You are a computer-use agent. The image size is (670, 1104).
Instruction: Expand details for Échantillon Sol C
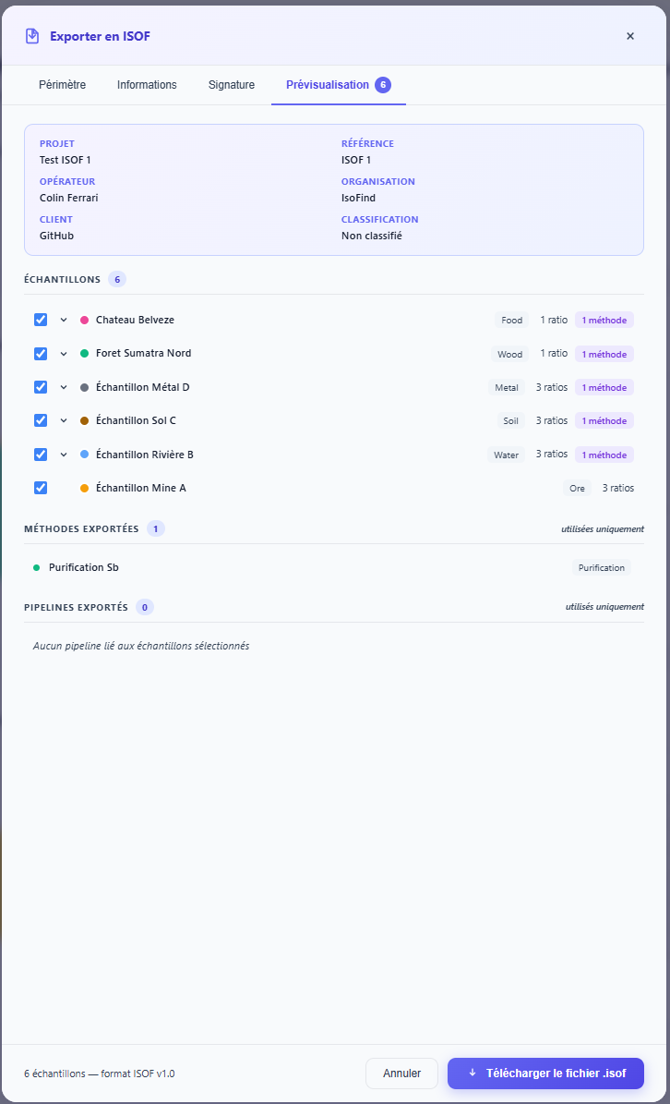(x=64, y=420)
